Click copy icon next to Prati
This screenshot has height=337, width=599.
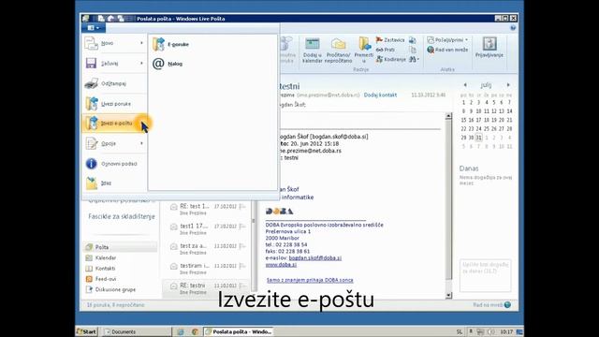coord(413,50)
